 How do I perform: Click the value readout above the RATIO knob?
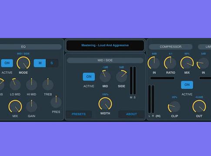click(171, 54)
